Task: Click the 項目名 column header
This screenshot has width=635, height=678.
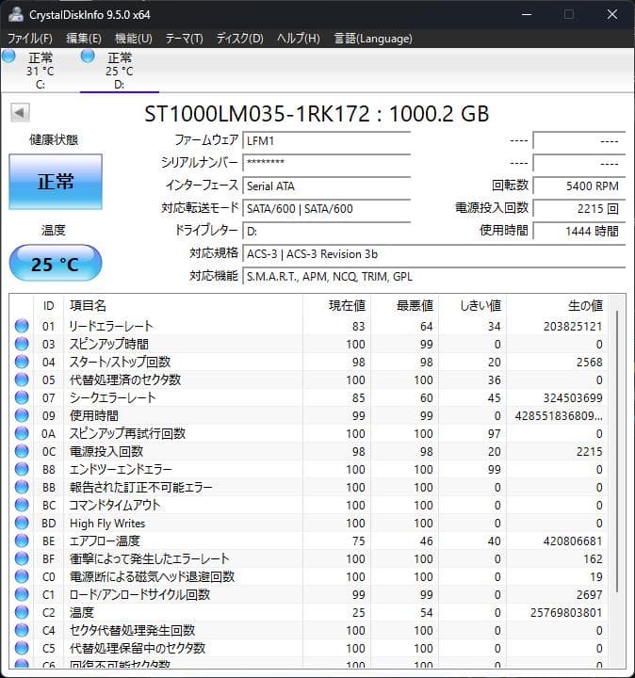Action: (x=183, y=306)
